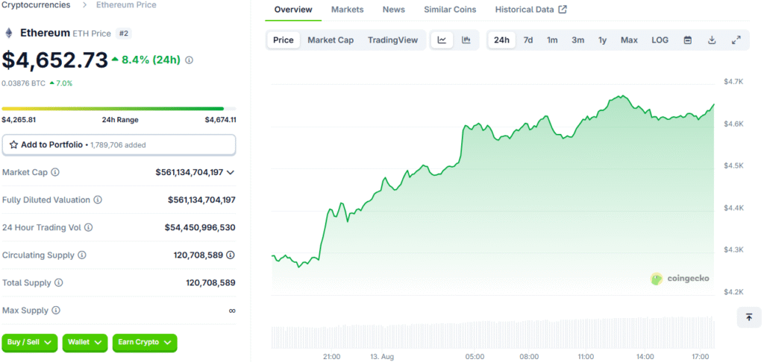764x362 pixels.
Task: Click info icon next to Circulating Supply label
Action: tap(82, 255)
